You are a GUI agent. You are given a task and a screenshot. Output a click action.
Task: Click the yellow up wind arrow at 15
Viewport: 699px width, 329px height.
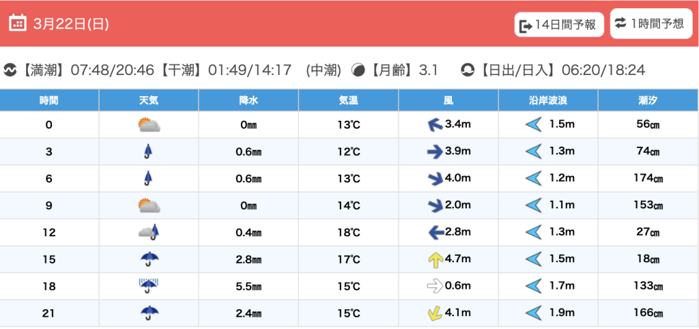(435, 259)
